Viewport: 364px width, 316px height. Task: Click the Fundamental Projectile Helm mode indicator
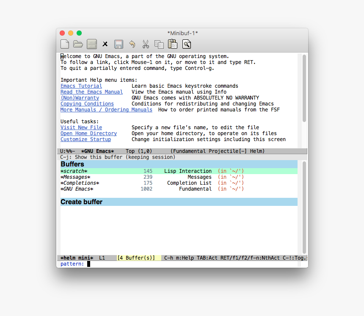(x=218, y=151)
